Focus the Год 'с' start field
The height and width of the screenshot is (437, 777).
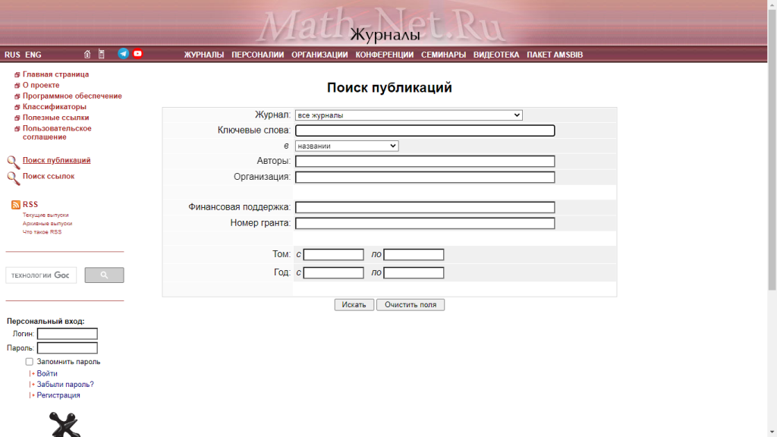click(334, 272)
